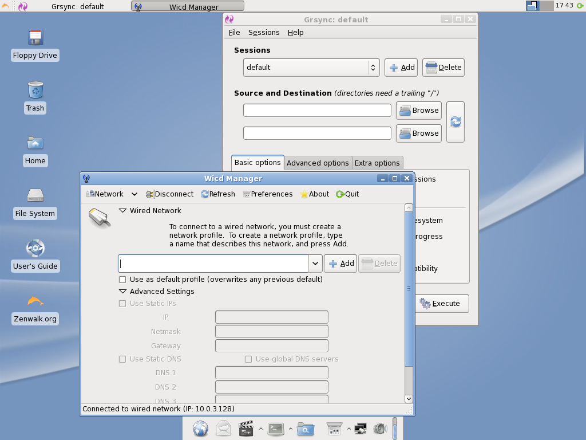Click the Grsync window title icon
586x440 pixels.
[229, 19]
